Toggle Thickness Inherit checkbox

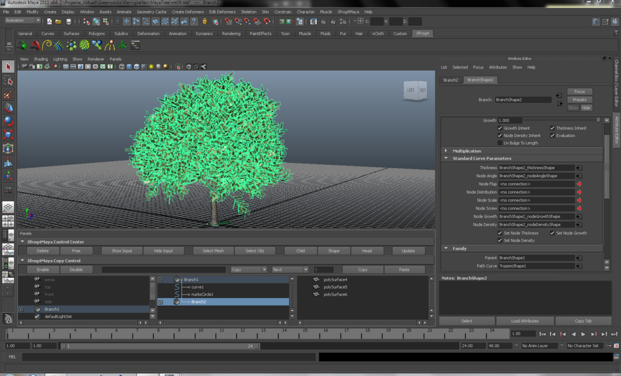click(x=552, y=128)
